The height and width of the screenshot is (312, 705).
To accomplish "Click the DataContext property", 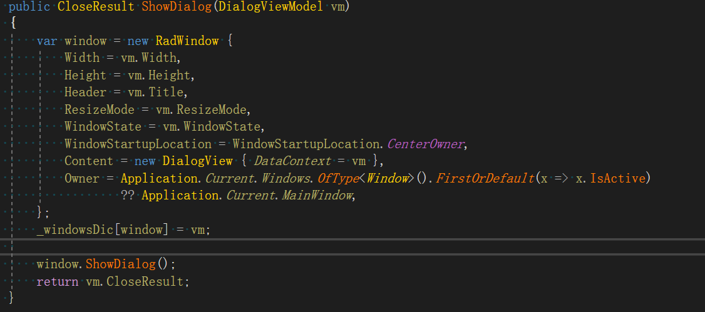I will point(292,161).
